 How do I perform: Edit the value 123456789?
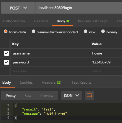tap(106, 62)
